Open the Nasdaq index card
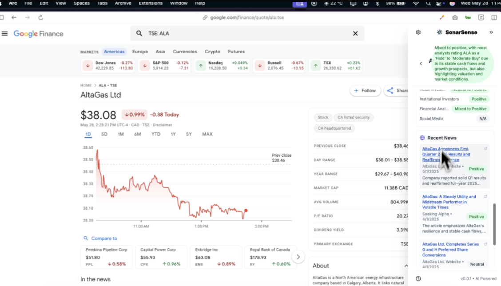The image size is (501, 286). pos(222,66)
